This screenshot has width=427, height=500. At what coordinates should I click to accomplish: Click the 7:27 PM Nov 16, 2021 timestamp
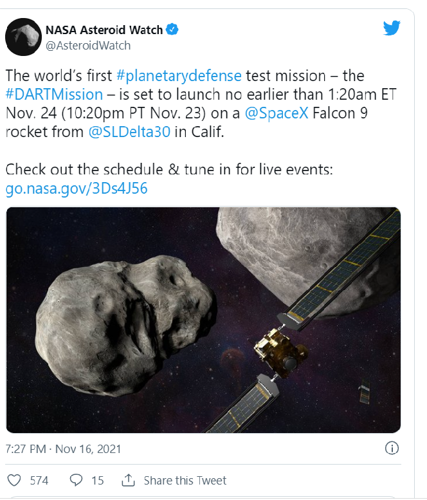63,449
